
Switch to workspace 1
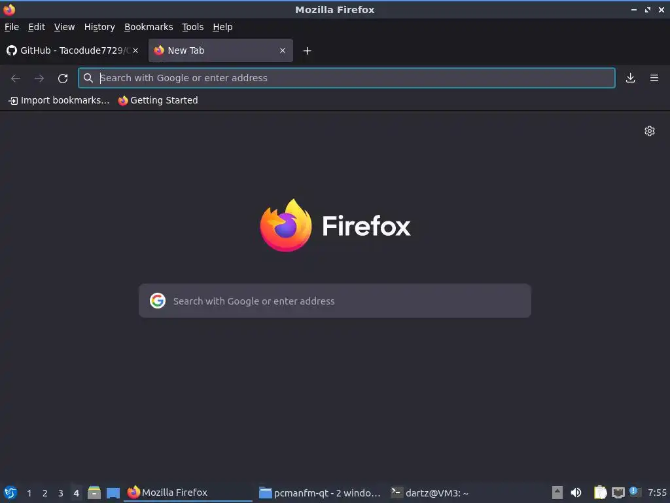(x=29, y=493)
